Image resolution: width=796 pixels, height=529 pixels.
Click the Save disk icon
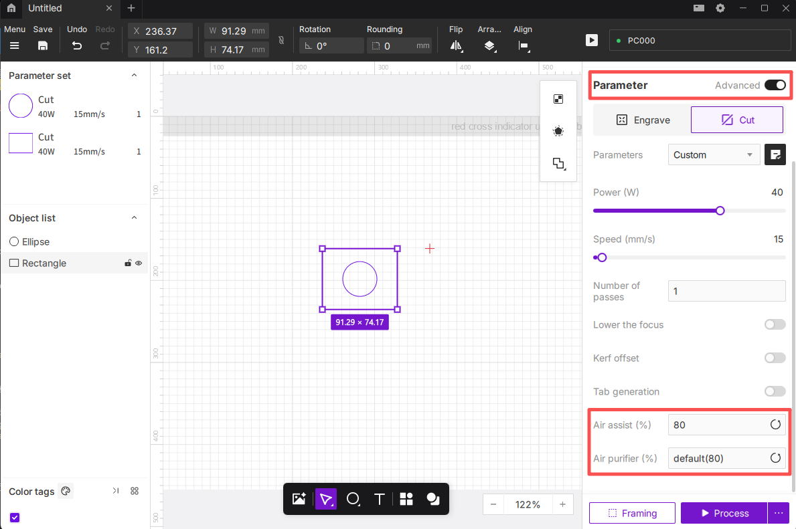click(43, 45)
